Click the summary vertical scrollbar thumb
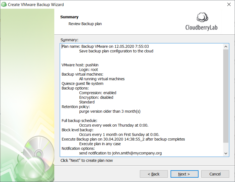Screen dimensions: 235x182 (x=226, y=96)
